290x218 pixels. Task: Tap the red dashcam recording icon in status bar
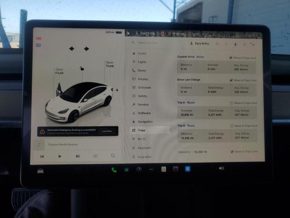[x=162, y=33]
